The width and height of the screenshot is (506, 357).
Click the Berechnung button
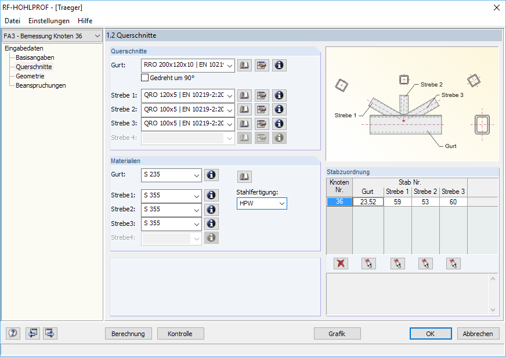pos(128,334)
